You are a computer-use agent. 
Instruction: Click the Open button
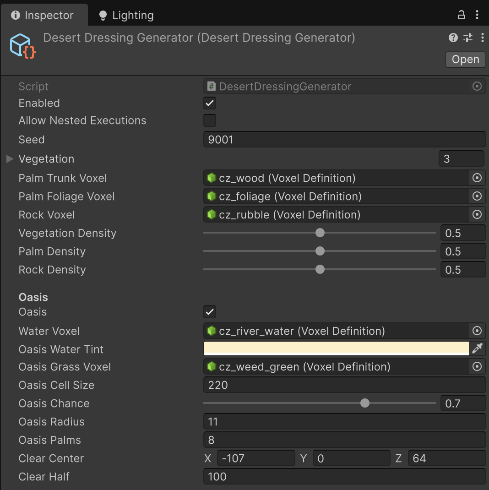(x=465, y=60)
